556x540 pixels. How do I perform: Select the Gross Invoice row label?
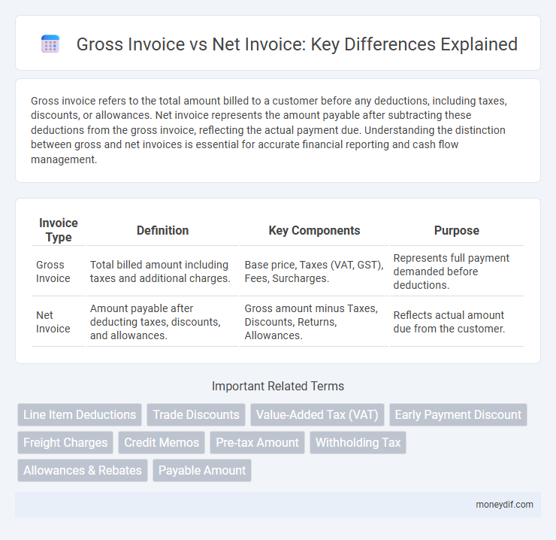[x=53, y=272]
